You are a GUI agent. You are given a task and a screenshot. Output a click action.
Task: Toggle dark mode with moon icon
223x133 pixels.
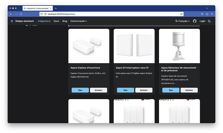pyautogui.click(x=209, y=21)
